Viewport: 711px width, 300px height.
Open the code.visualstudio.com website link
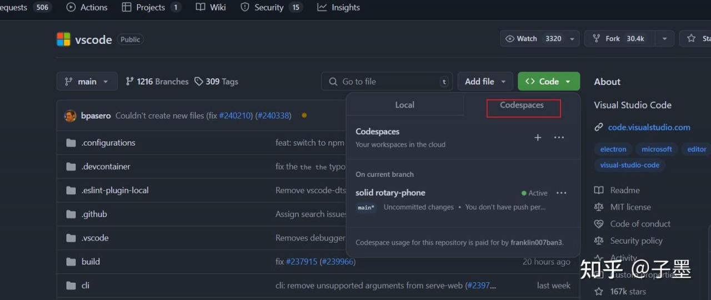pyautogui.click(x=649, y=127)
